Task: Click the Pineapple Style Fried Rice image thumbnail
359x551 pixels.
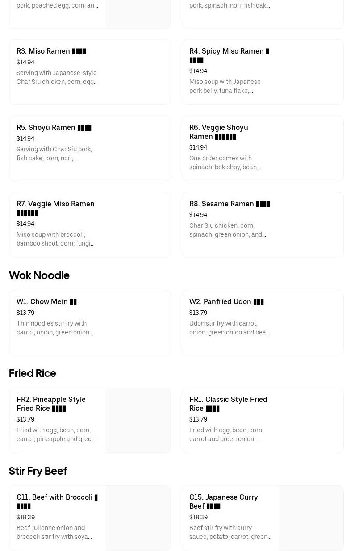Action: 138,421
